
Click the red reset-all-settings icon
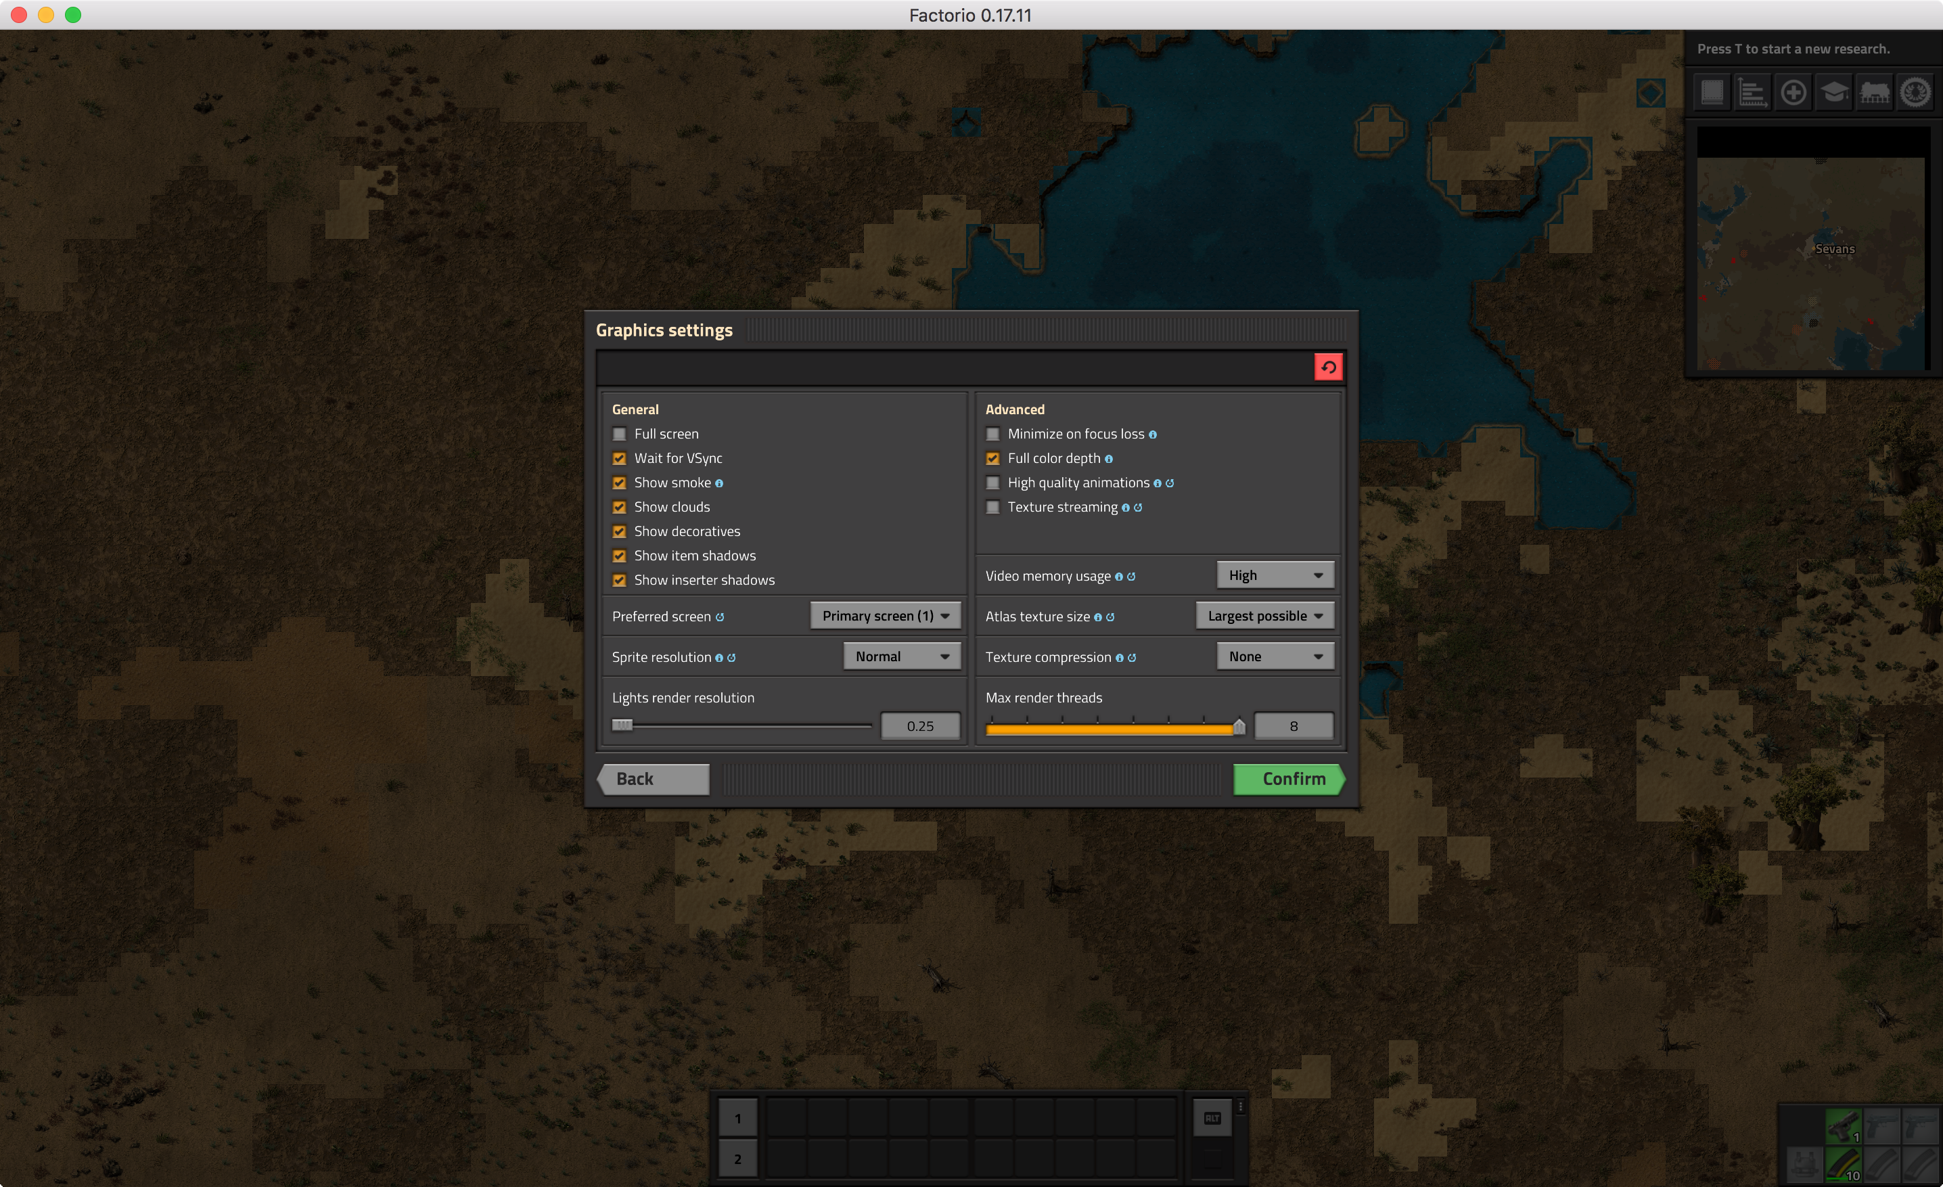point(1328,367)
